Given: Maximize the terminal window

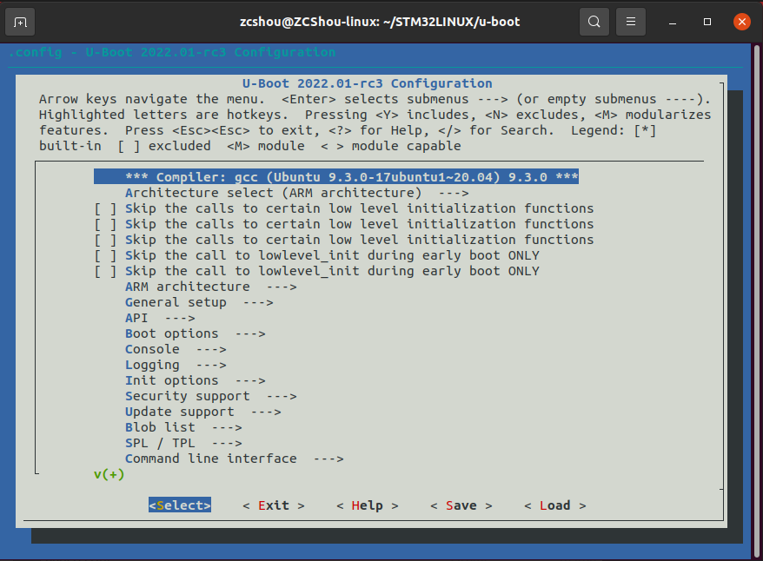Looking at the screenshot, I should tap(707, 22).
